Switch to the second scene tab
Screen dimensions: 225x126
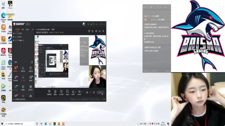coord(23,29)
